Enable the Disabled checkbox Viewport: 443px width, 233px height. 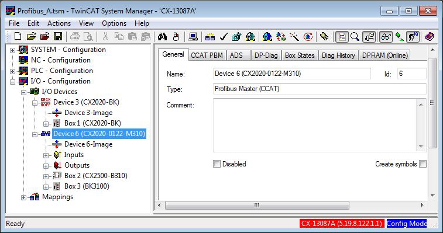pyautogui.click(x=217, y=164)
